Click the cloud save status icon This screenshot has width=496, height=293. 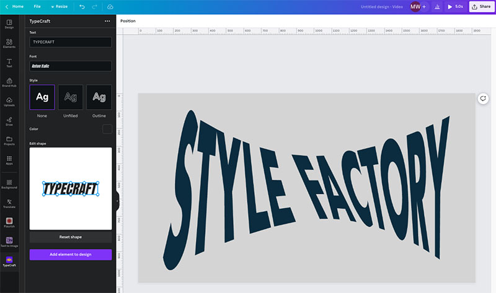[x=110, y=7]
